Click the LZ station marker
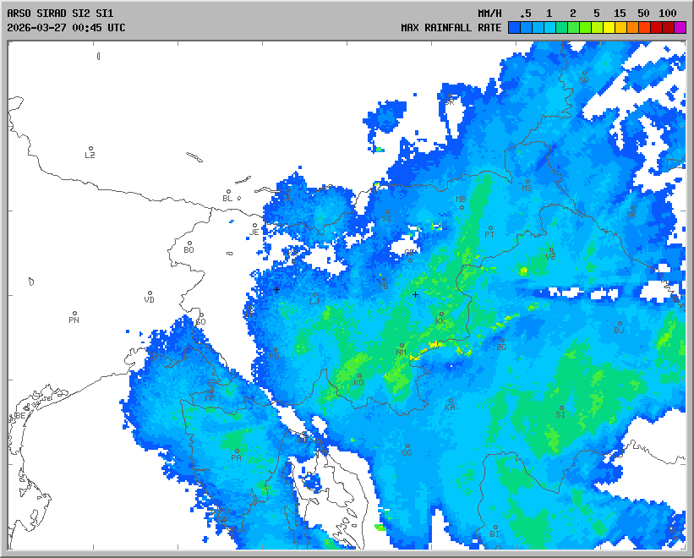Screen dimensions: 694x558 (x=90, y=149)
